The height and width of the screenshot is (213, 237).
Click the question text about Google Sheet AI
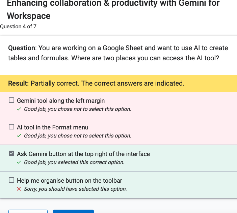tap(118, 53)
